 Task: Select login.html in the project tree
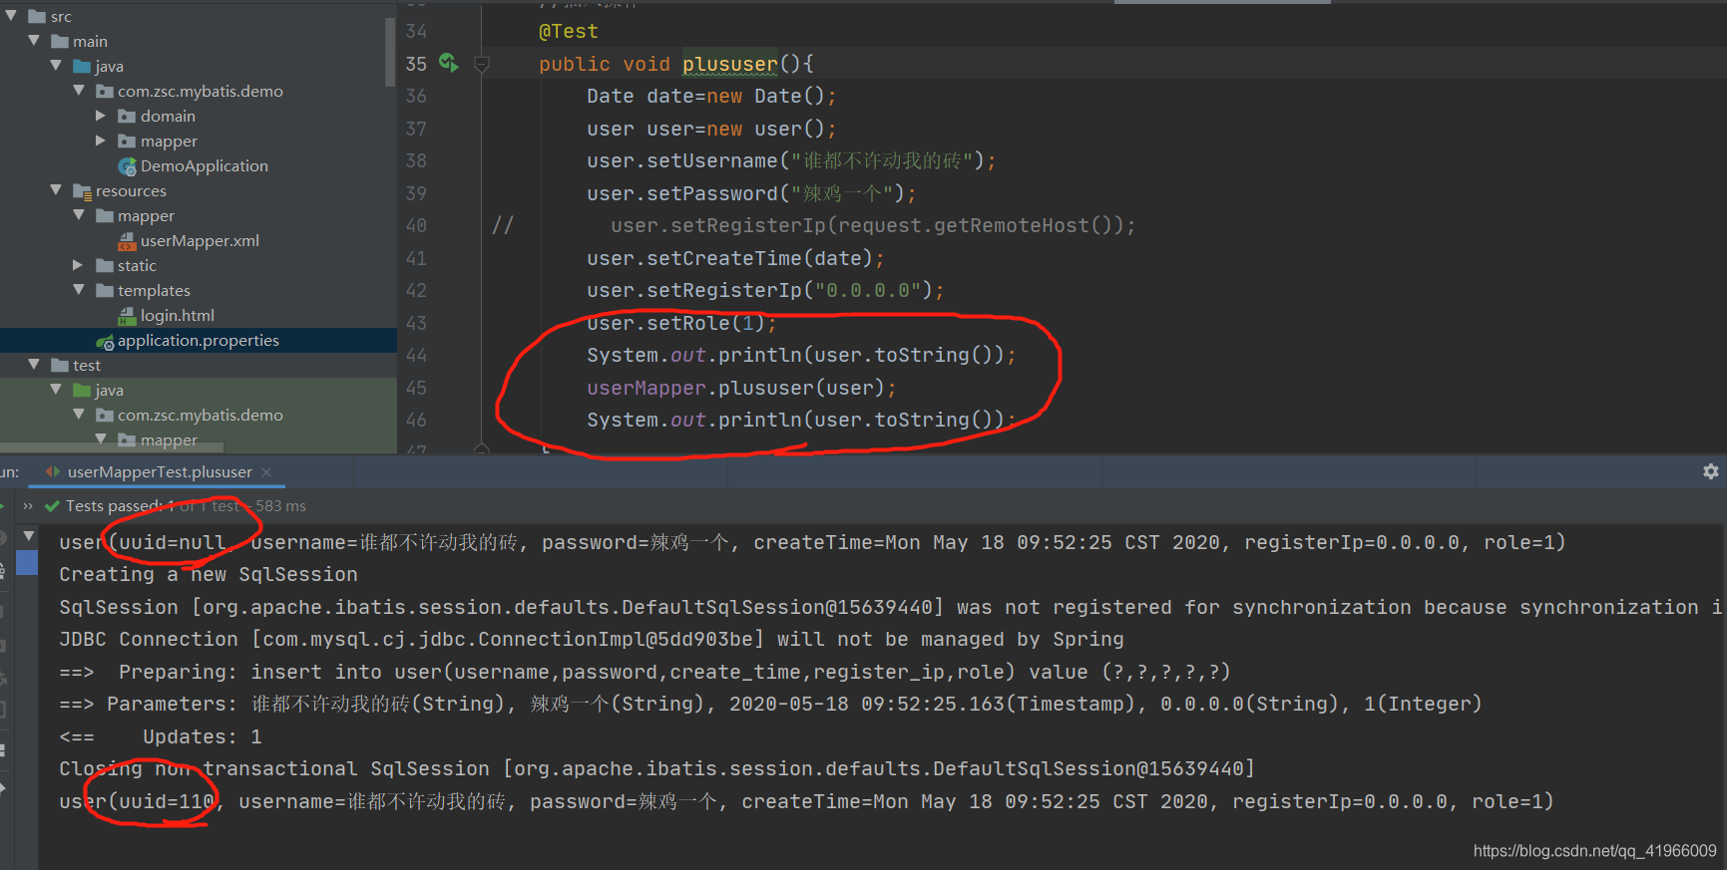[178, 316]
